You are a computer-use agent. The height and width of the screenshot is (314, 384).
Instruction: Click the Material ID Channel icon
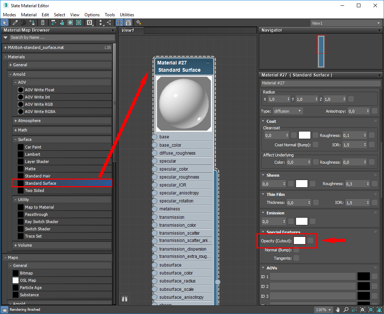[89, 22]
